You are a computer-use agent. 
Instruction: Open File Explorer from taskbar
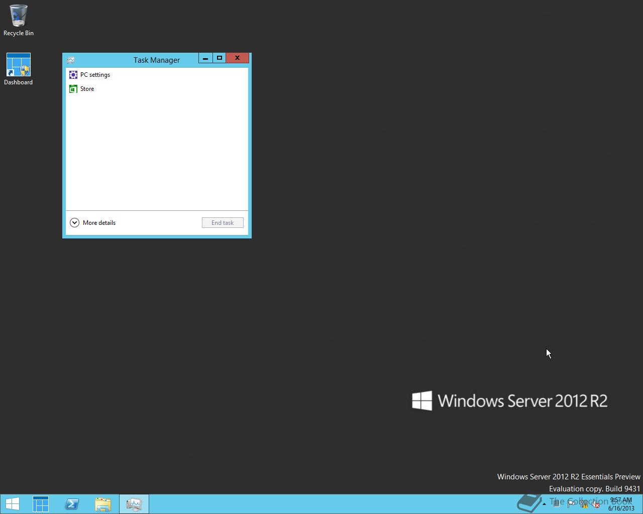pyautogui.click(x=103, y=504)
